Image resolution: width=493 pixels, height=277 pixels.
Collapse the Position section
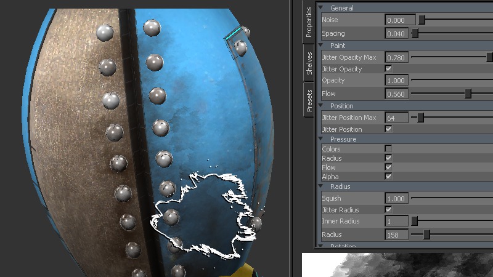[320, 105]
